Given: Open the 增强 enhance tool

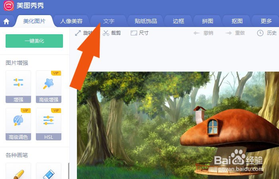Looking at the screenshot, I should coord(18,87).
